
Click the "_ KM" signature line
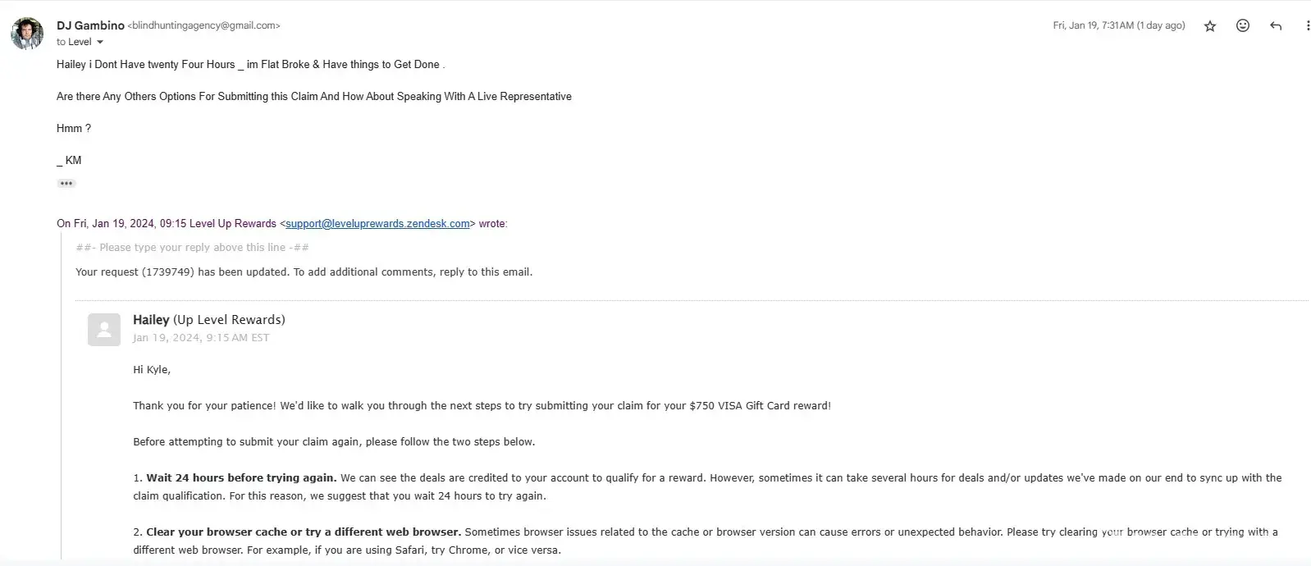coord(69,161)
